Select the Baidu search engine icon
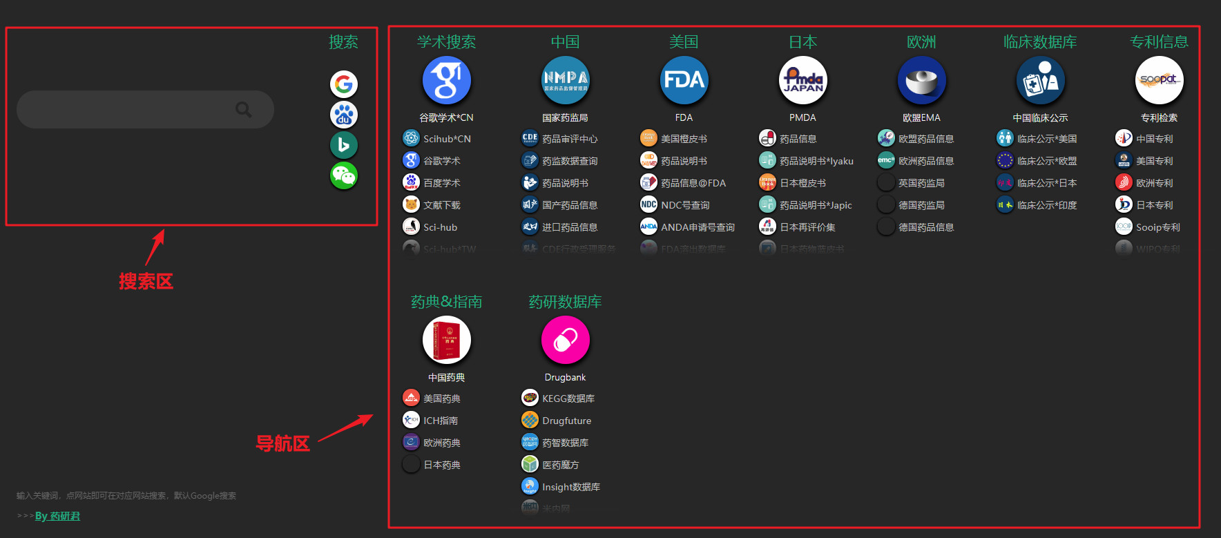Viewport: 1221px width, 538px height. [343, 115]
